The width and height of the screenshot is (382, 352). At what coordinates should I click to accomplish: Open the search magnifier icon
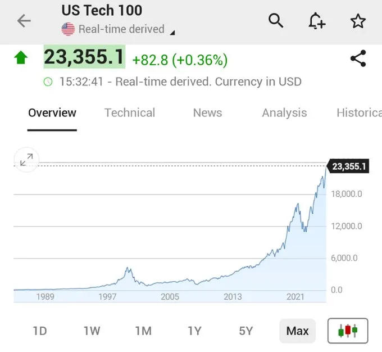pos(276,21)
